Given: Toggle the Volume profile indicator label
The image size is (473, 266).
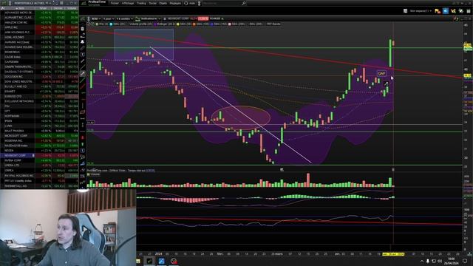Looking at the screenshot, I should pos(141,24).
